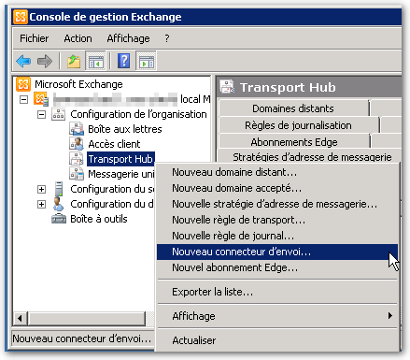Select the Transport Hub tree item

coord(120,159)
